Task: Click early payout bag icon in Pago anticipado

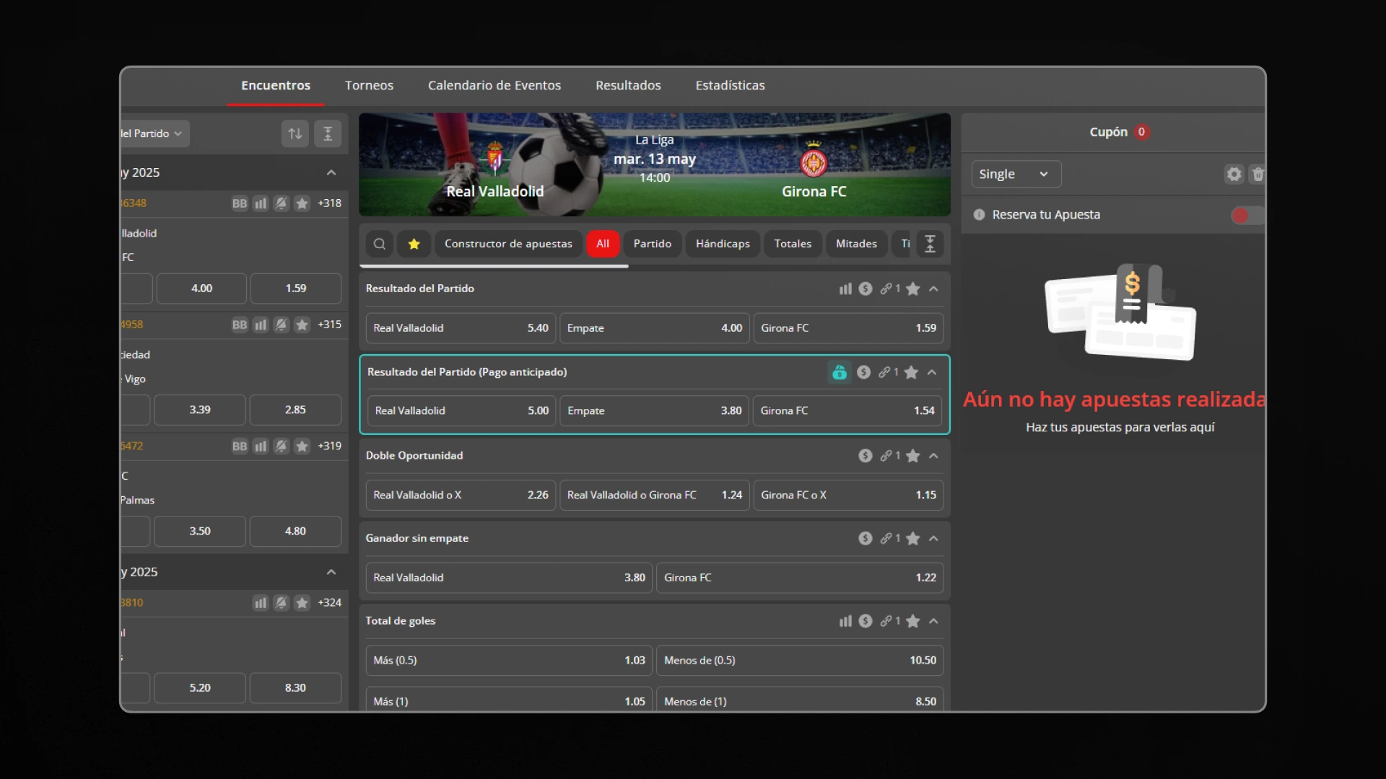Action: coord(839,372)
